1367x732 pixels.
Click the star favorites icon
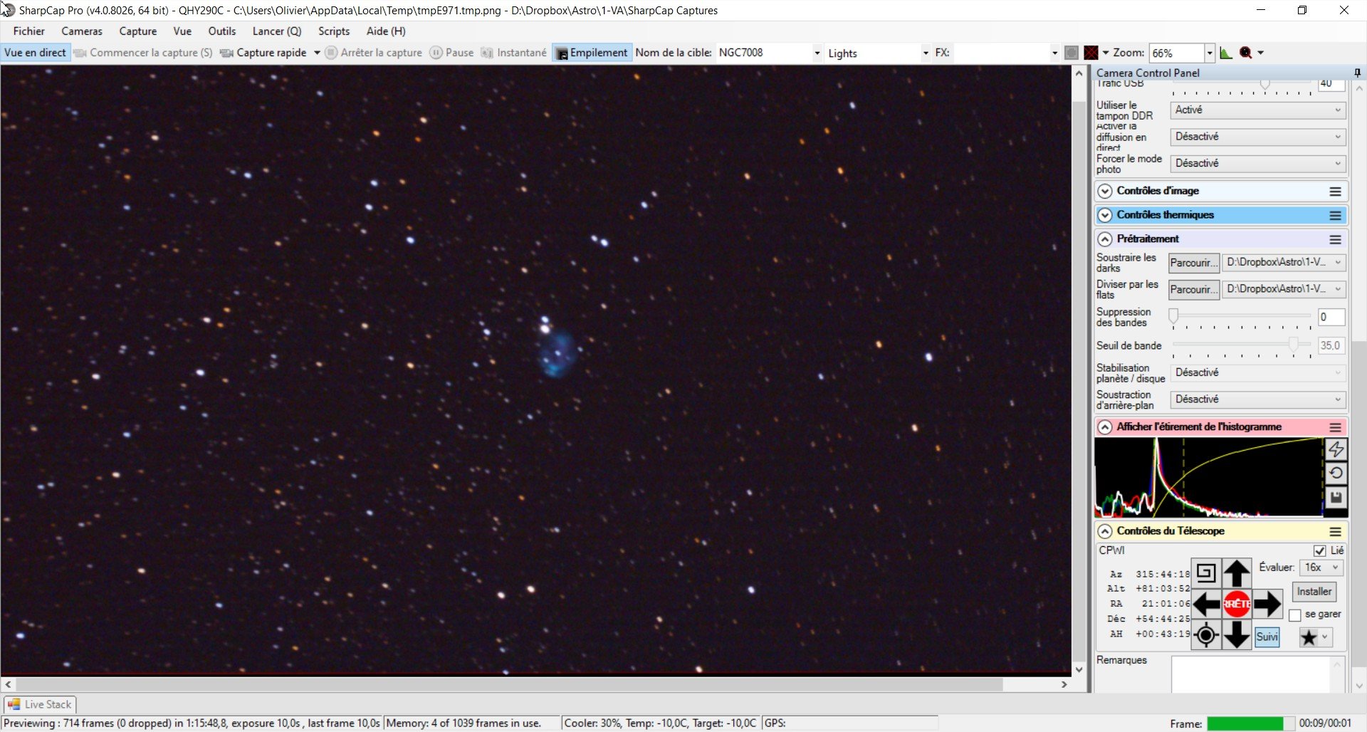point(1309,637)
